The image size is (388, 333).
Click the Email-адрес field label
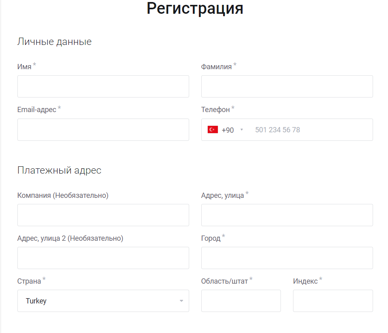(37, 110)
